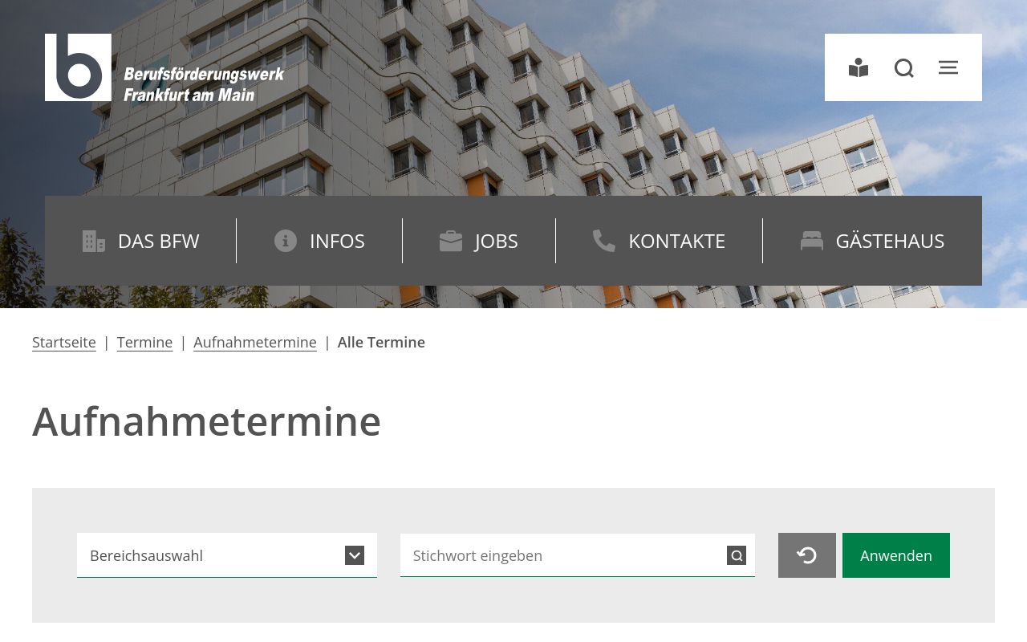Click the phone icon beside KONTAKTE
Viewport: 1027px width, 642px height.
tap(604, 241)
